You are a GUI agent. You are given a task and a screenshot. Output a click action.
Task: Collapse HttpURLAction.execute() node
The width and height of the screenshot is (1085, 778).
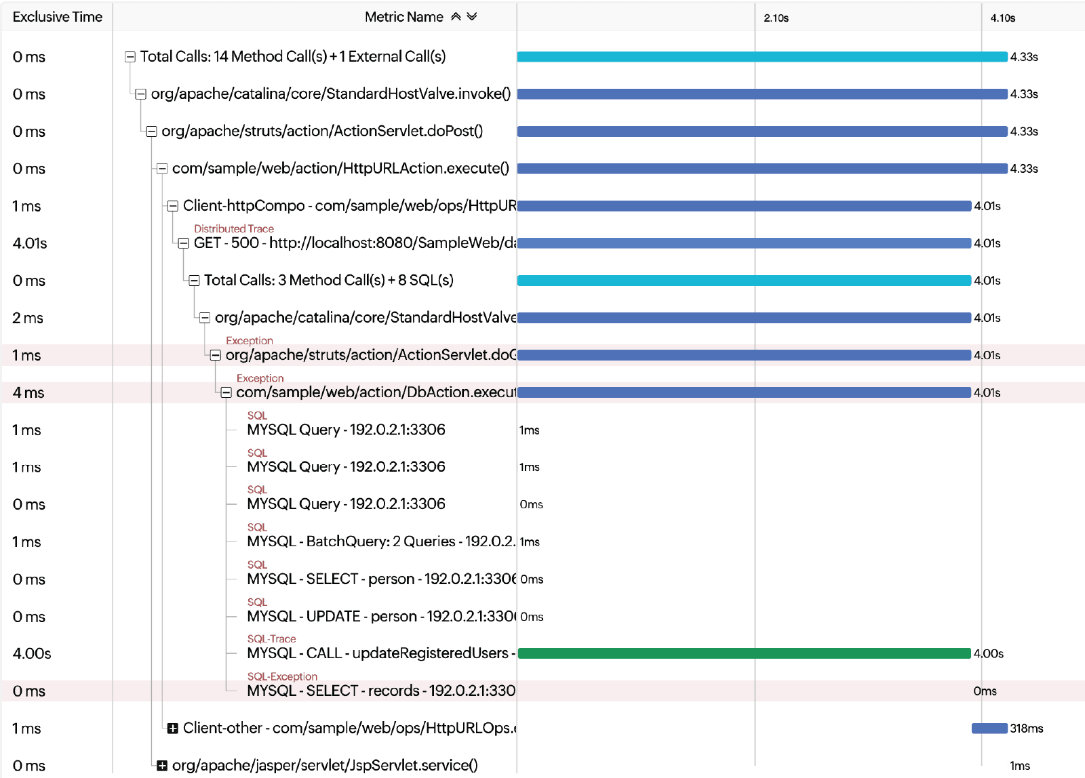pos(162,169)
